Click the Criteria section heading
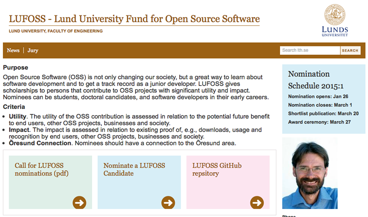 pos(14,107)
